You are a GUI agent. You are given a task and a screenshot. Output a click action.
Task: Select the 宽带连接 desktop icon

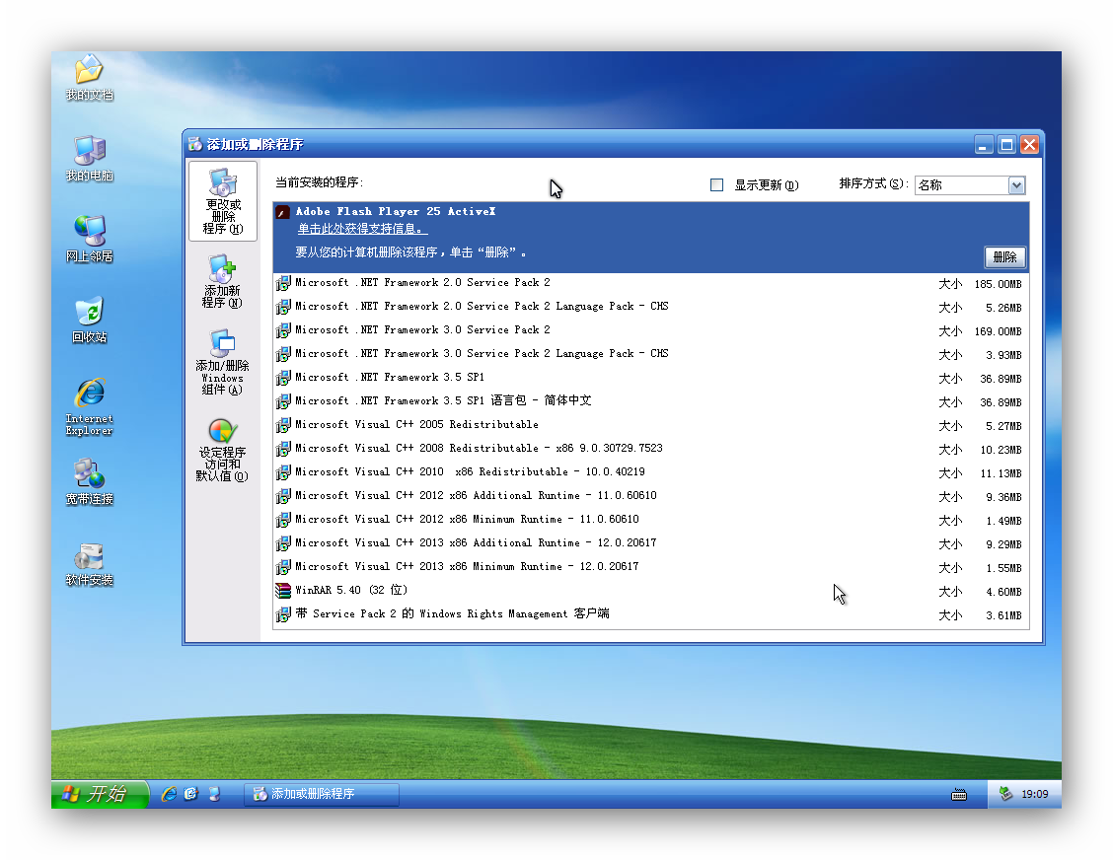(x=90, y=482)
